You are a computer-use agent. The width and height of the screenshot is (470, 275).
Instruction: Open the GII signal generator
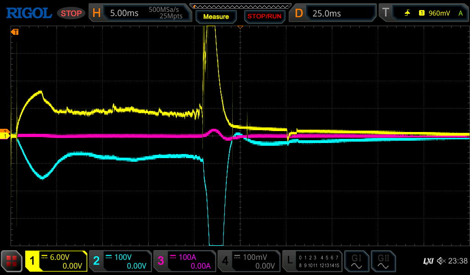coord(382,261)
